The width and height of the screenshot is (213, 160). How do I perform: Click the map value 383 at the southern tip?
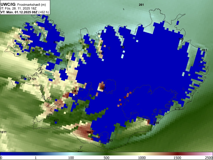(110, 140)
